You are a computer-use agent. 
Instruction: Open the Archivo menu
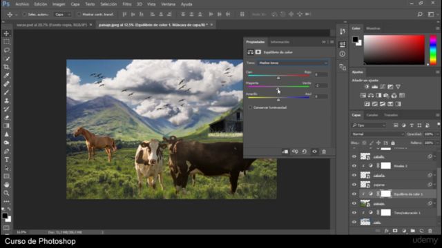pyautogui.click(x=22, y=4)
